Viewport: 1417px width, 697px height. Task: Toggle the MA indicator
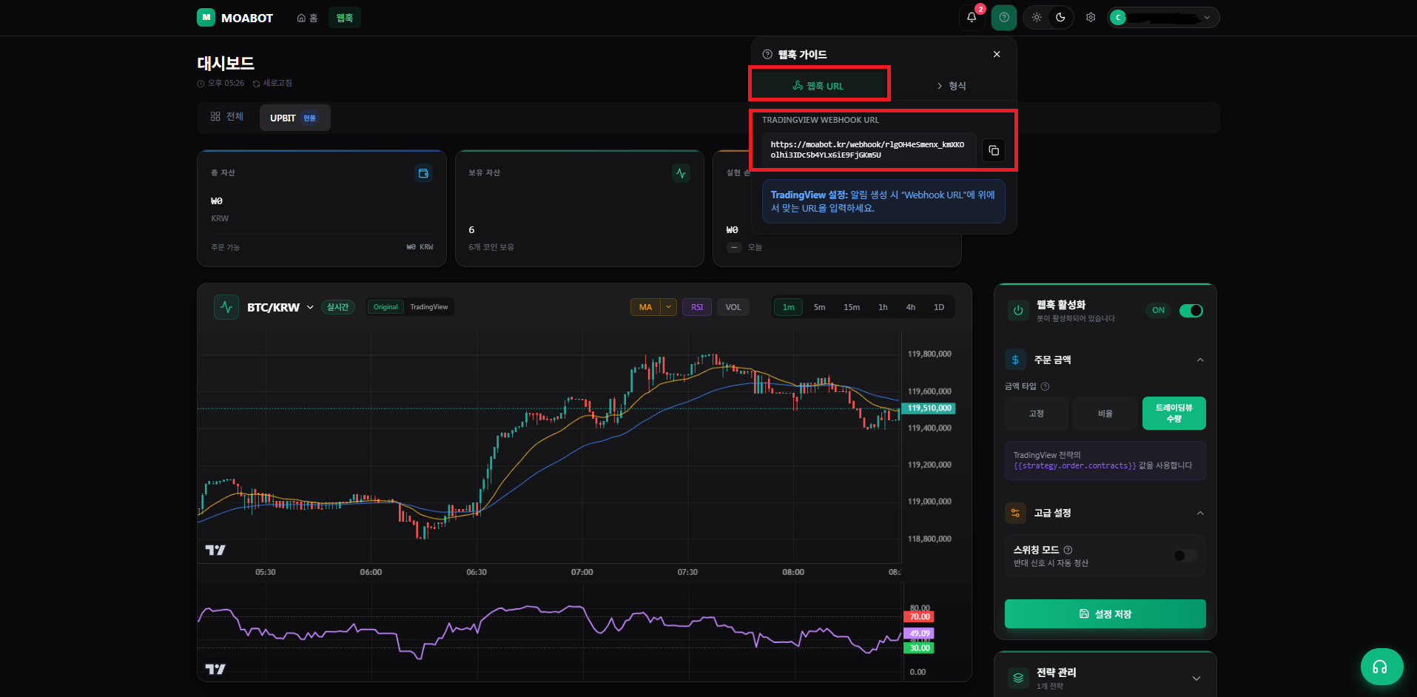point(645,307)
